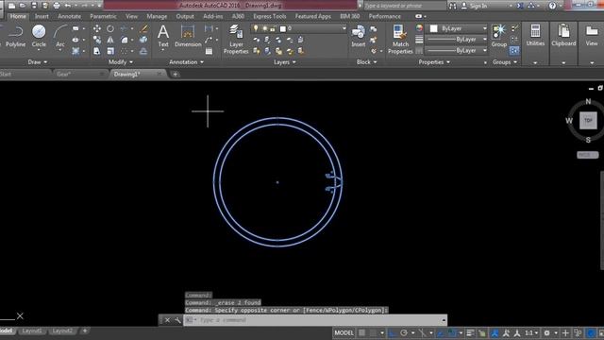Toggle layer freeze sun icon
The height and width of the screenshot is (340, 604).
coord(264,28)
